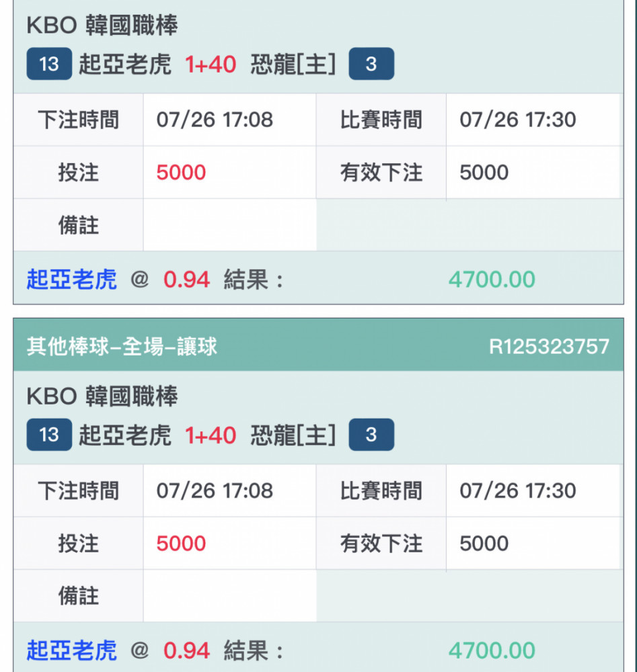Click 恐龍[主] team in second bet

293,435
